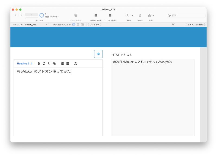This screenshot has height=156, width=217.
Task: Sort records with the sort icon
Action: 140,15
